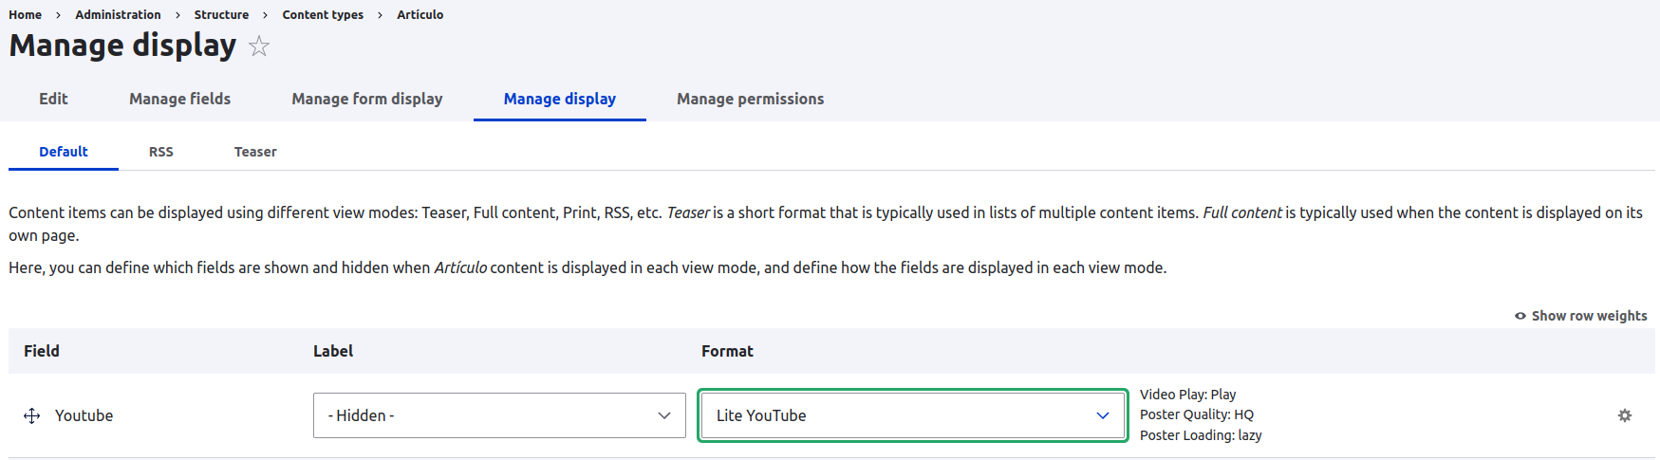Star the Manage display page as favorite
This screenshot has width=1660, height=460.
(259, 46)
